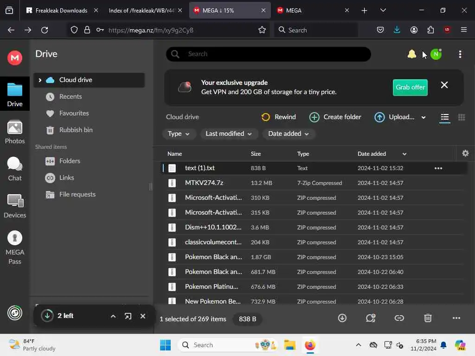This screenshot has width=475, height=356.
Task: Open Devices in the left rail
Action: coord(14,206)
